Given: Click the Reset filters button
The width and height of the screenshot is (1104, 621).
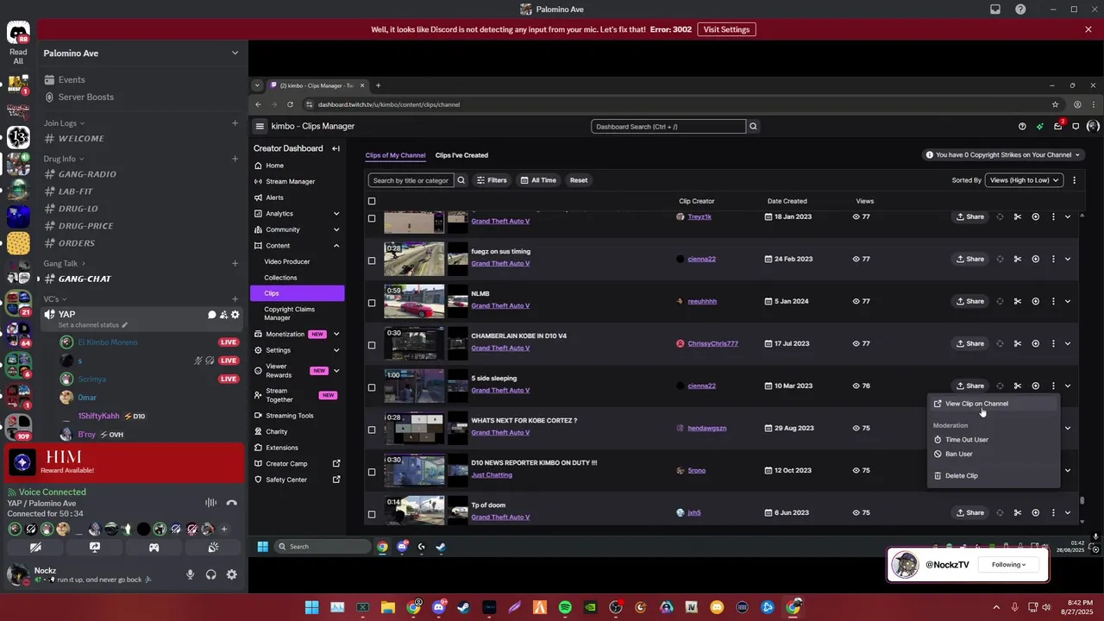Looking at the screenshot, I should point(579,180).
